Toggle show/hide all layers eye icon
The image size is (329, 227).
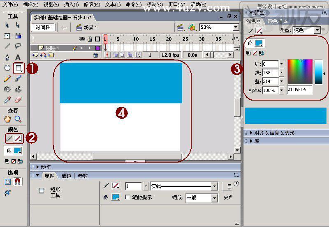[x=82, y=39]
